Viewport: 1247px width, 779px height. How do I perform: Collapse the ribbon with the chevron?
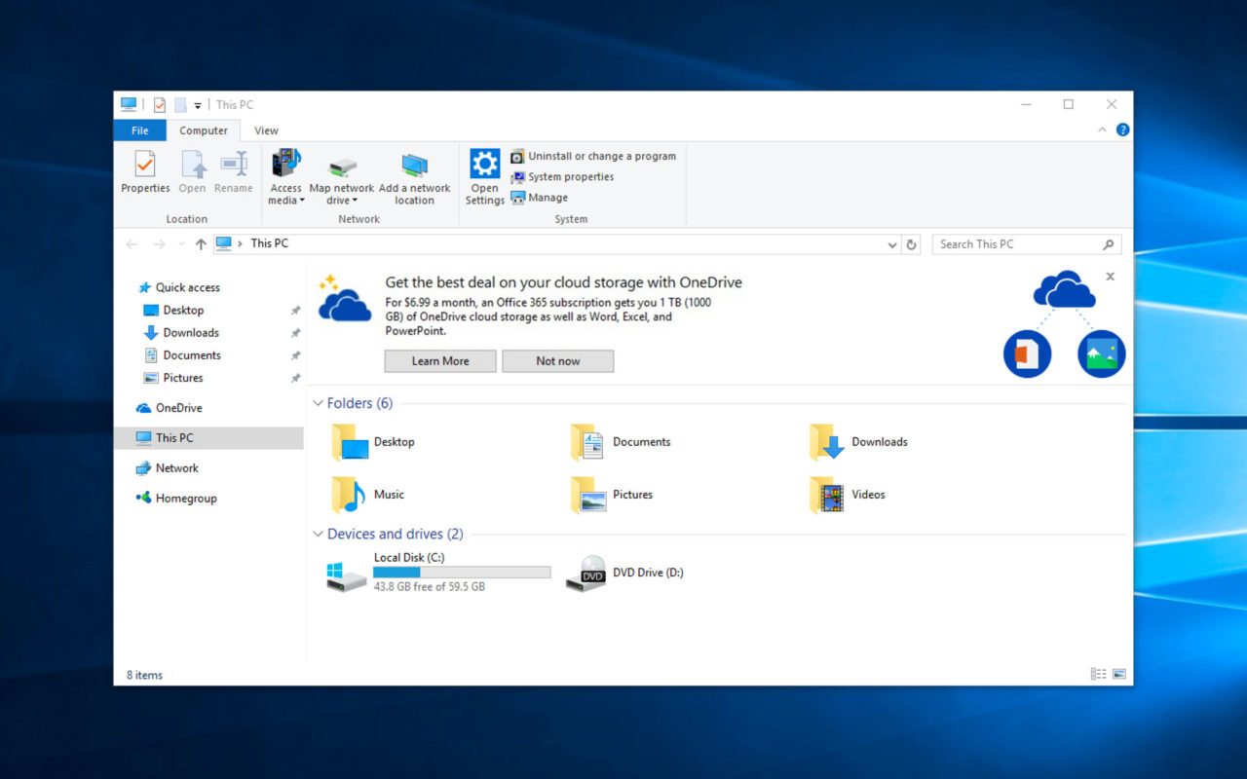tap(1103, 130)
